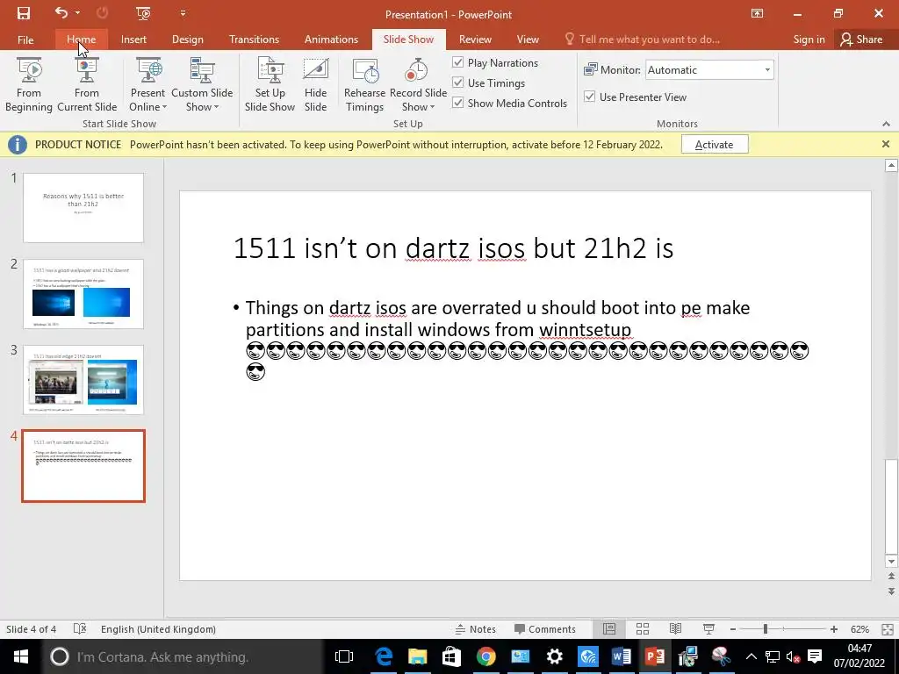Customize Quick Access Toolbar dropdown
Viewport: 899px width, 674px height.
click(x=183, y=12)
